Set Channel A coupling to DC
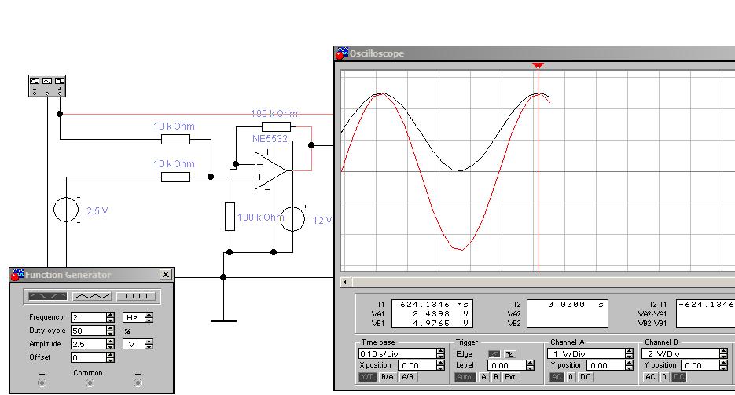Viewport: 735px width, 395px height. pyautogui.click(x=586, y=377)
